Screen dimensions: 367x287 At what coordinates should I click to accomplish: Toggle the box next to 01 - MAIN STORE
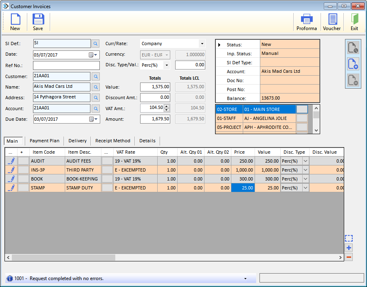click(x=302, y=109)
